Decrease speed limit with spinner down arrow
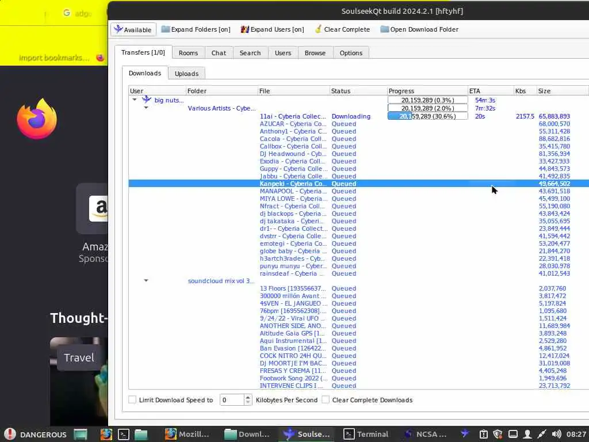This screenshot has width=589, height=442. (x=248, y=402)
